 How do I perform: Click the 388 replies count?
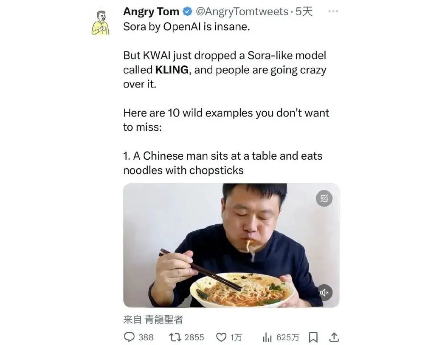point(146,337)
